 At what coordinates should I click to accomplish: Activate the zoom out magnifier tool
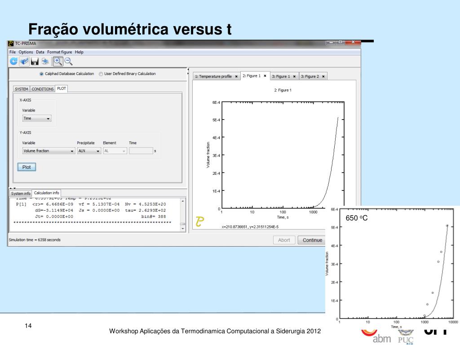pyautogui.click(x=68, y=61)
